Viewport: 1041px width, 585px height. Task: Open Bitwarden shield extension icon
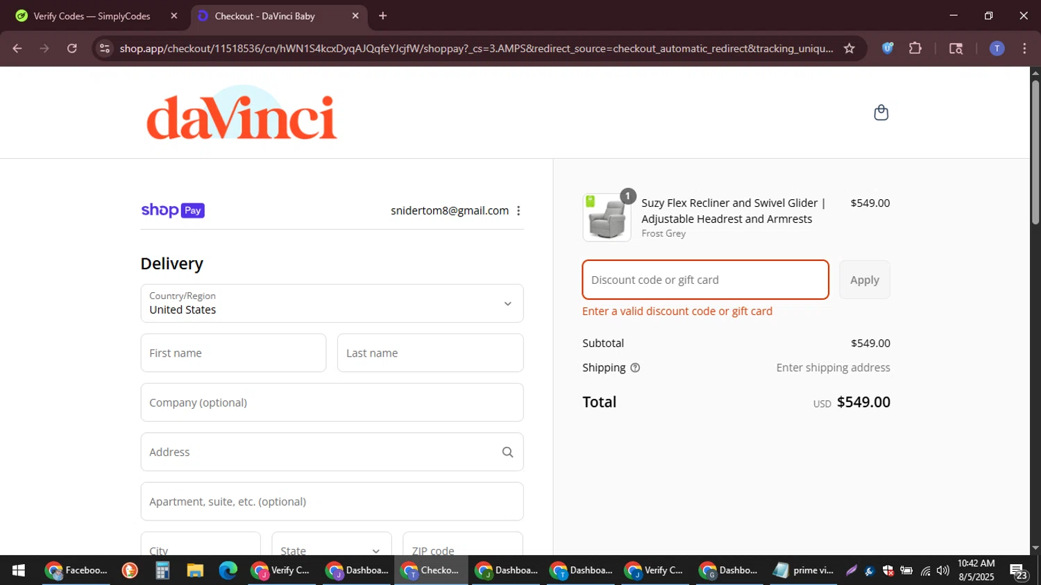888,49
